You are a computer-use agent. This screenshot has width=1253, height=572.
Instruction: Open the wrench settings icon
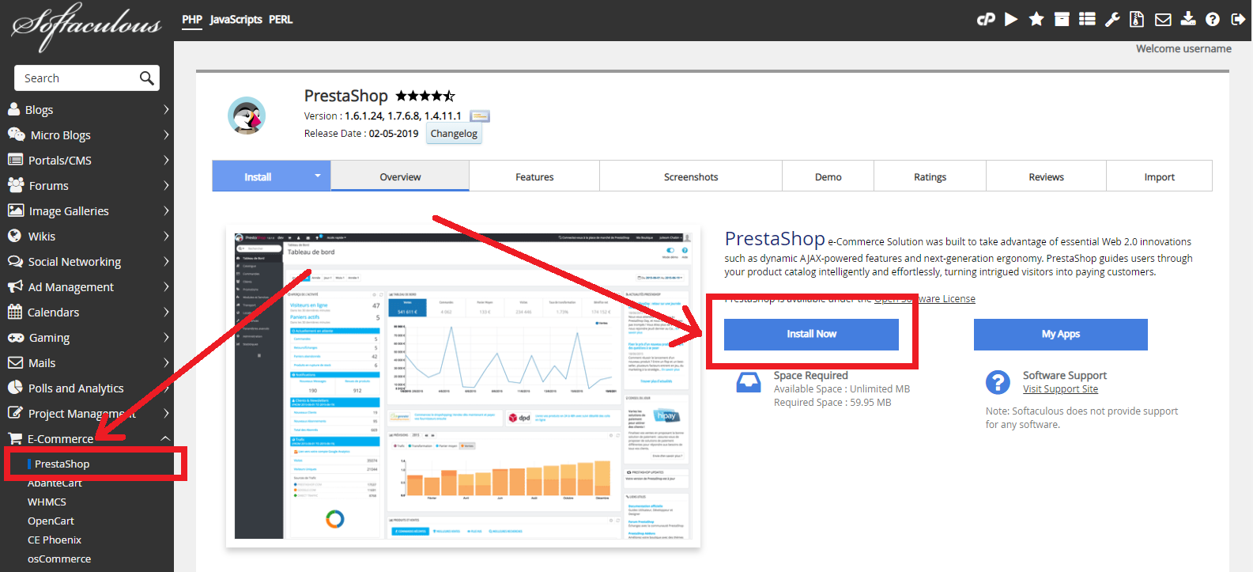click(x=1112, y=20)
